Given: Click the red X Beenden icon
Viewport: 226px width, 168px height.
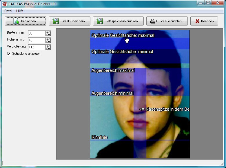Looking at the screenshot, I should (197, 21).
